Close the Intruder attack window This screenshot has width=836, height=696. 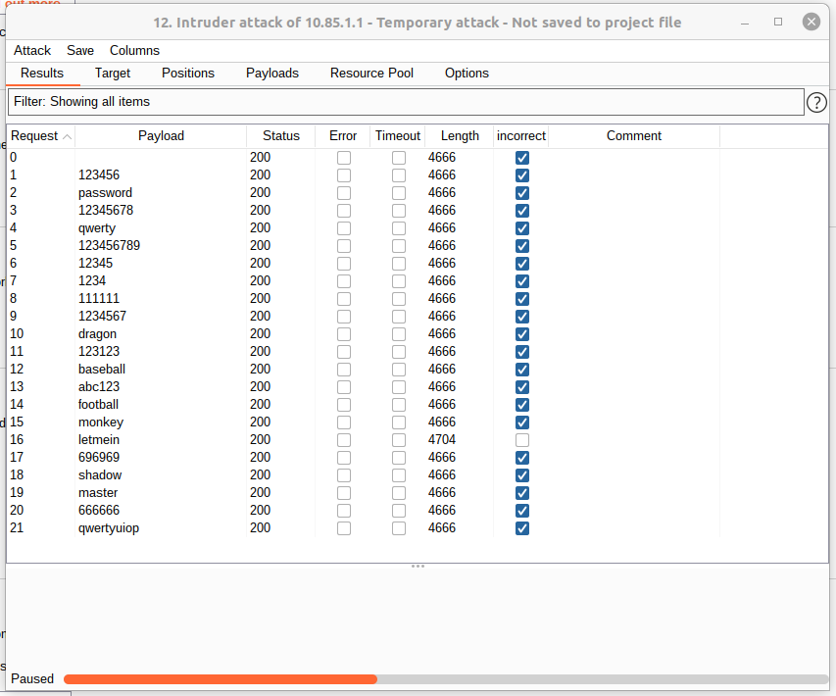click(811, 22)
